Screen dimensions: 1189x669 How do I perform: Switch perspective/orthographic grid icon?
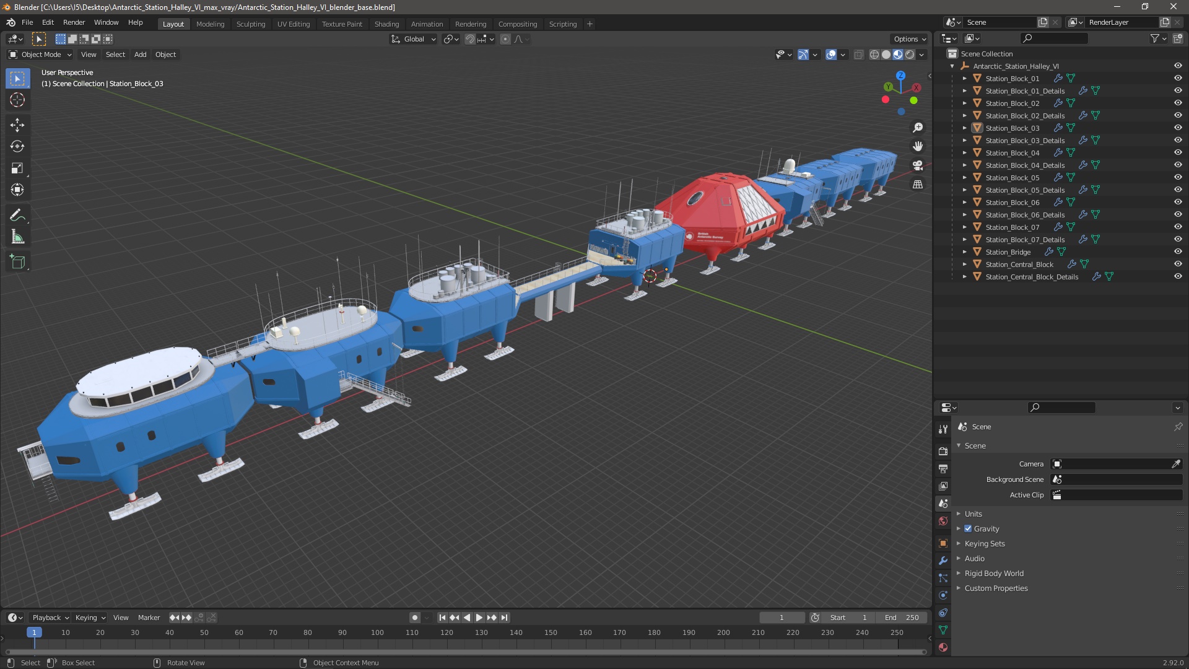pos(918,184)
